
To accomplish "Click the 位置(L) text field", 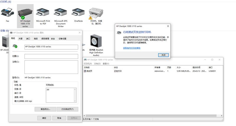I will click(51, 56).
